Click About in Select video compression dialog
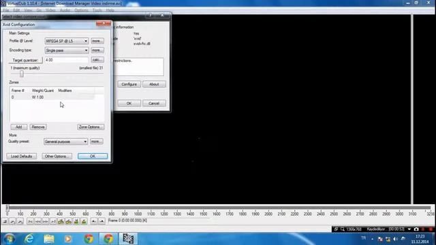This screenshot has width=436, height=245. pos(154,84)
